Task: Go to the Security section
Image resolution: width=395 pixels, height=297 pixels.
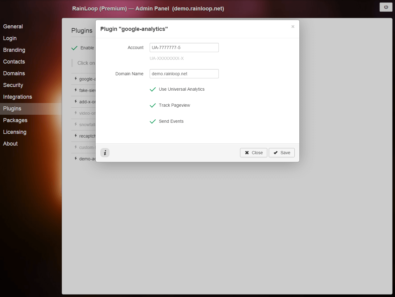Action: (13, 85)
